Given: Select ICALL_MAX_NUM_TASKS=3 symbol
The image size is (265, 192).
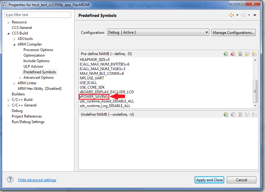Looking at the screenshot, I should pos(103,69).
